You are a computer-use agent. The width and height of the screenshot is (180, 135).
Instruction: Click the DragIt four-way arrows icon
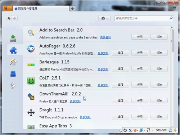31,113
